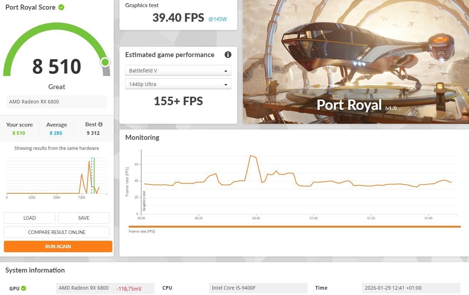Click the Frame rate (FPS) legend label
Image resolution: width=469 pixels, height=295 pixels.
(x=142, y=232)
